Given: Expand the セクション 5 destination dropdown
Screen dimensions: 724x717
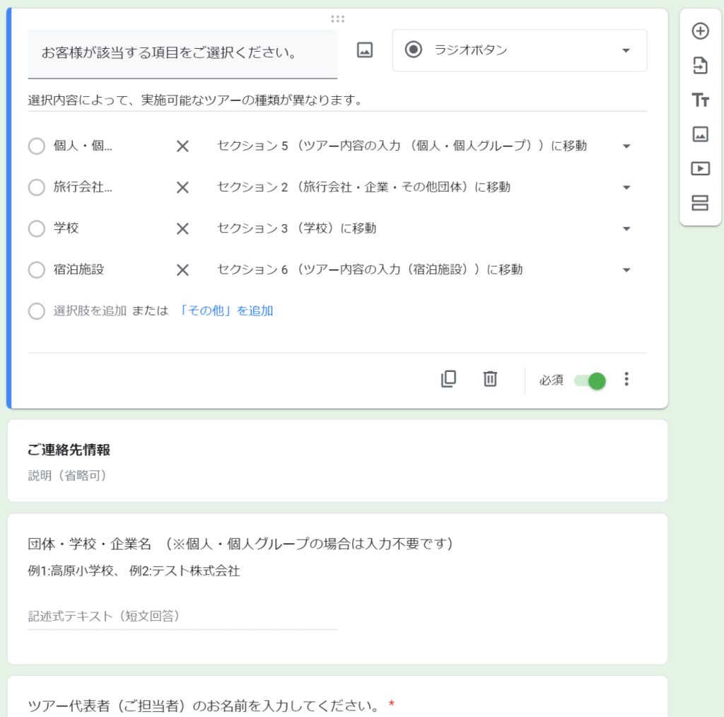Looking at the screenshot, I should (626, 146).
